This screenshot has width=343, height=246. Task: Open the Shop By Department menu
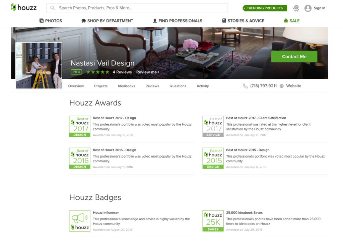107,21
